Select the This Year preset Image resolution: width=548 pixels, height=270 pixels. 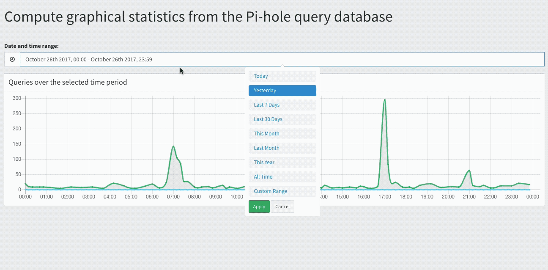pos(282,163)
